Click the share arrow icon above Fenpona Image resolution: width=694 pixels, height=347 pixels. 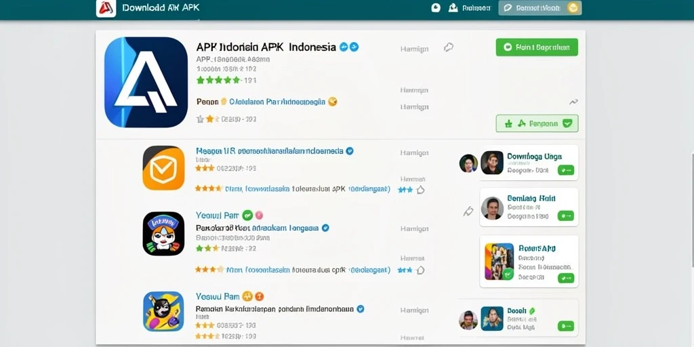(573, 102)
